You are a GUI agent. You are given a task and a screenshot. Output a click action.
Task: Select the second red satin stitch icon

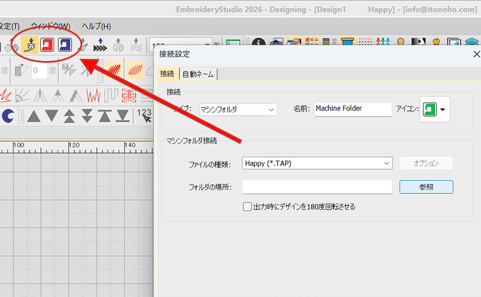135,70
